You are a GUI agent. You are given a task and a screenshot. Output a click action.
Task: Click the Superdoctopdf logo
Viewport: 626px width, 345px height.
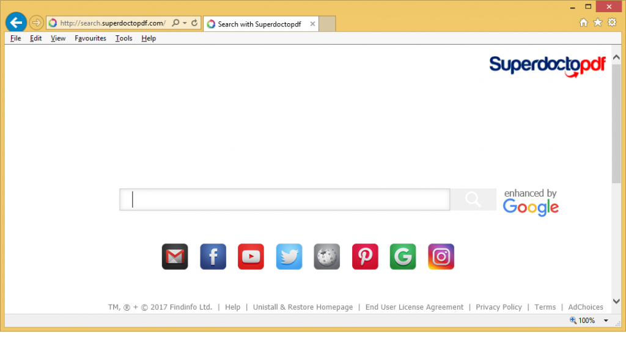[x=547, y=66]
